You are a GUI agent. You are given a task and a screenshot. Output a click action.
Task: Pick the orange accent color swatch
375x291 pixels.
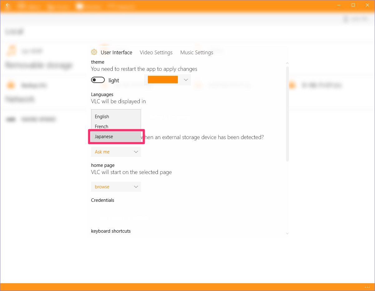coord(163,80)
